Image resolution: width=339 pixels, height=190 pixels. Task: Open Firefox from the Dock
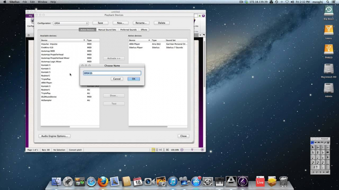click(103, 182)
